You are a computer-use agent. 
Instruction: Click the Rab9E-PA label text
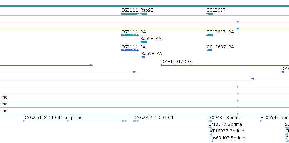tap(152, 54)
